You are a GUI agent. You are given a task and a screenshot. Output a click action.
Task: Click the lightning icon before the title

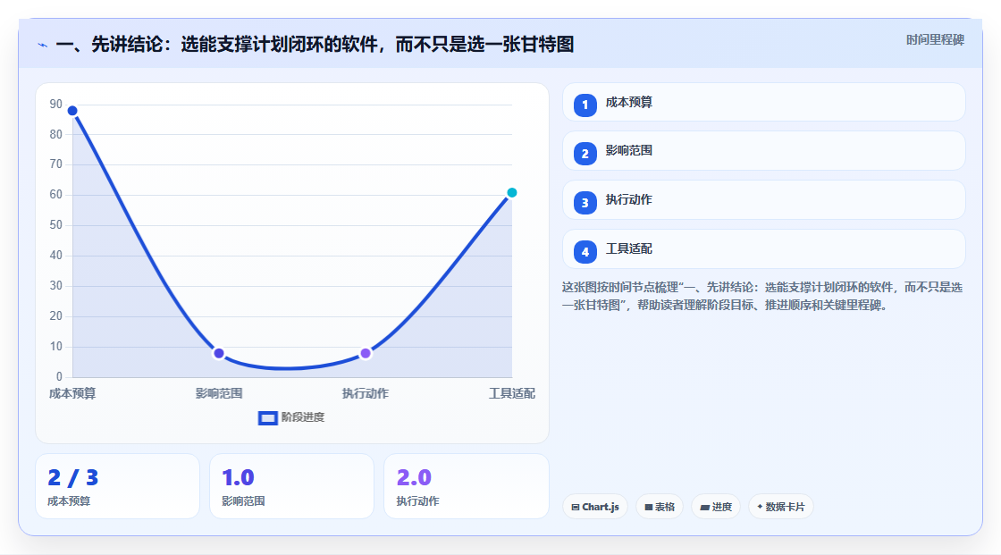(x=43, y=45)
